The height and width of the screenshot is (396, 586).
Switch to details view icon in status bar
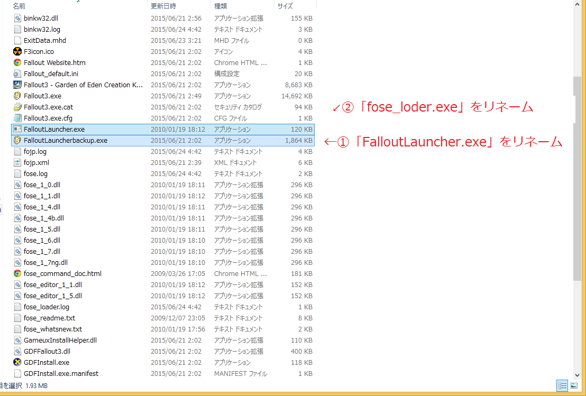(562, 385)
